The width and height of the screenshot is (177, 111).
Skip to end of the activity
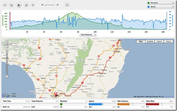(33, 5)
